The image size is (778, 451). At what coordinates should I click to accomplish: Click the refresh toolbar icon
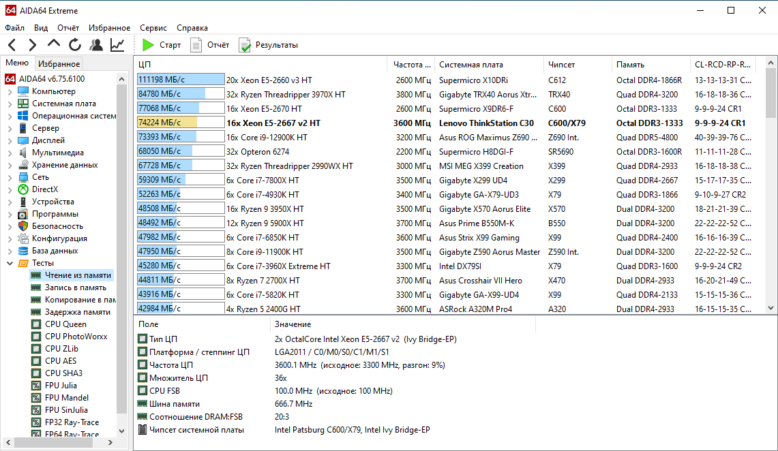coord(75,45)
